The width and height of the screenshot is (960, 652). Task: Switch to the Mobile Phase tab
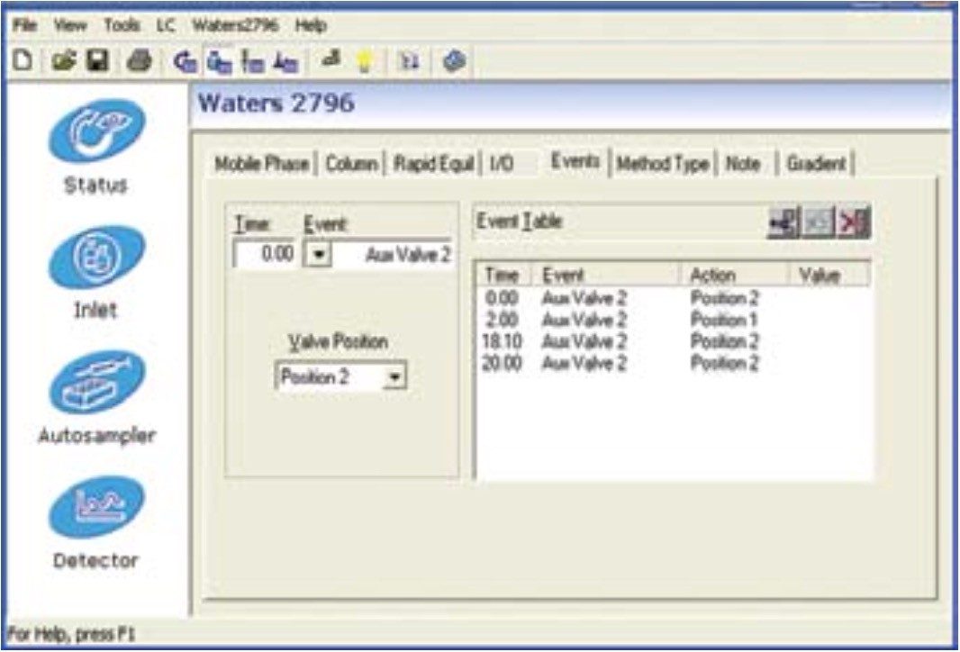262,164
